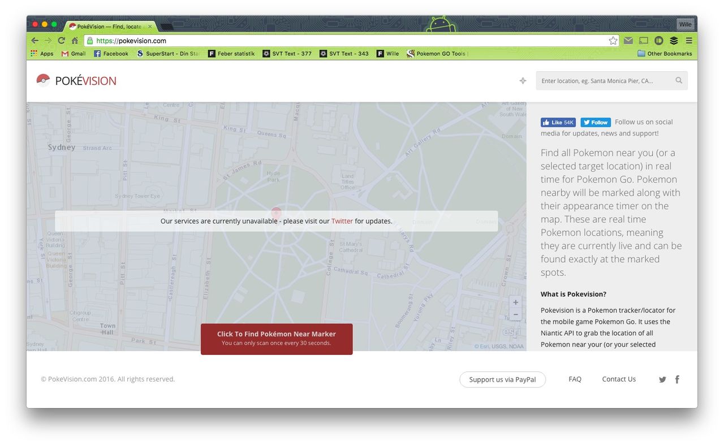Screen dimensions: 724x446
Task: Like PokéVision on Facebook
Action: coord(558,122)
